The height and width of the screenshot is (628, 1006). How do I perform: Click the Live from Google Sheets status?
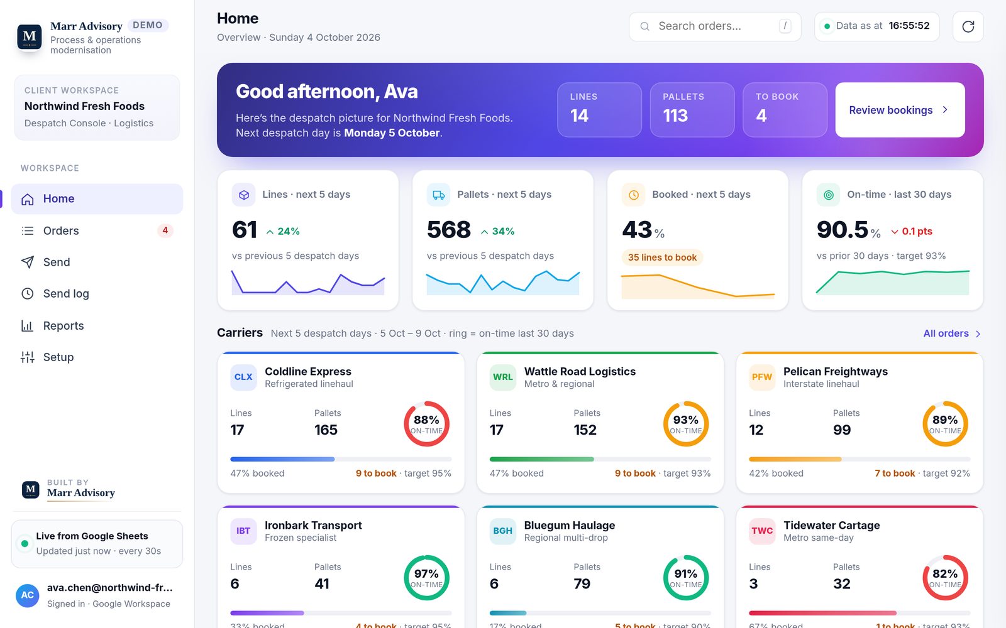pyautogui.click(x=97, y=544)
